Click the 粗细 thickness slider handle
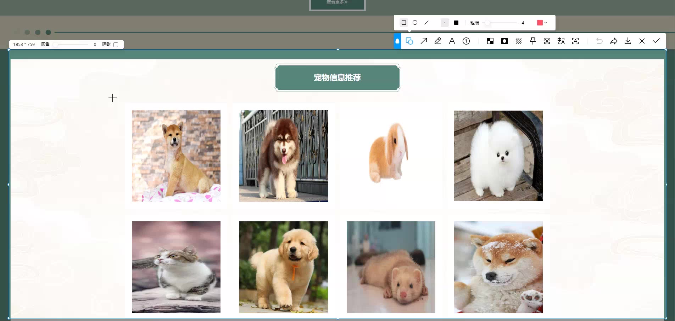This screenshot has width=675, height=321. [x=488, y=23]
